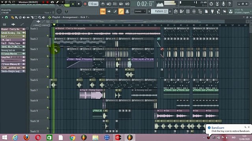Open Google Chrome from taskbar
The height and width of the screenshot is (141, 252).
(72, 137)
